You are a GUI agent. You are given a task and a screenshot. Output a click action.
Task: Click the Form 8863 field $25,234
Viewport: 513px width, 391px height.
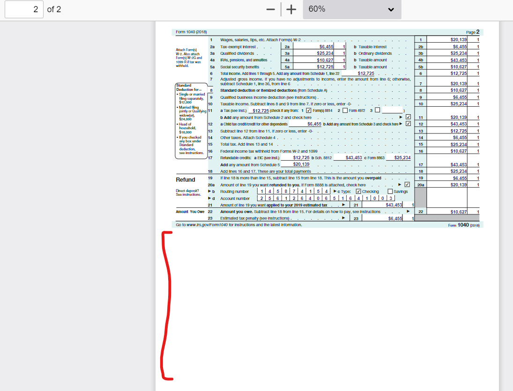(x=399, y=158)
